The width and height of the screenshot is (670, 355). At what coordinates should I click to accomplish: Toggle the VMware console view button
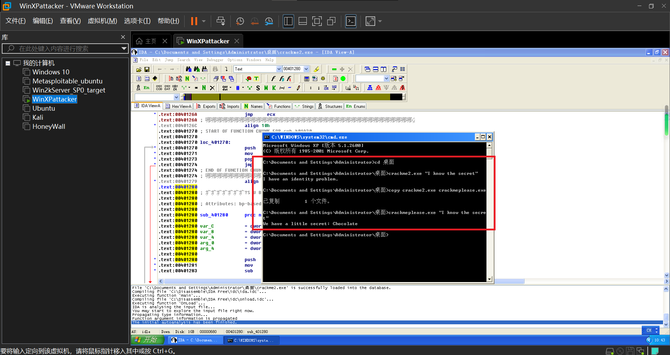click(x=351, y=21)
